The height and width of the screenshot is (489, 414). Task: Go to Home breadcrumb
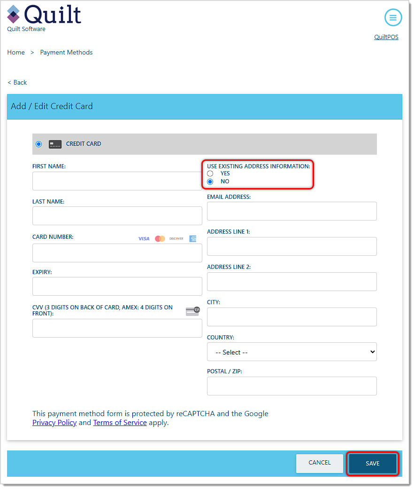tap(16, 52)
